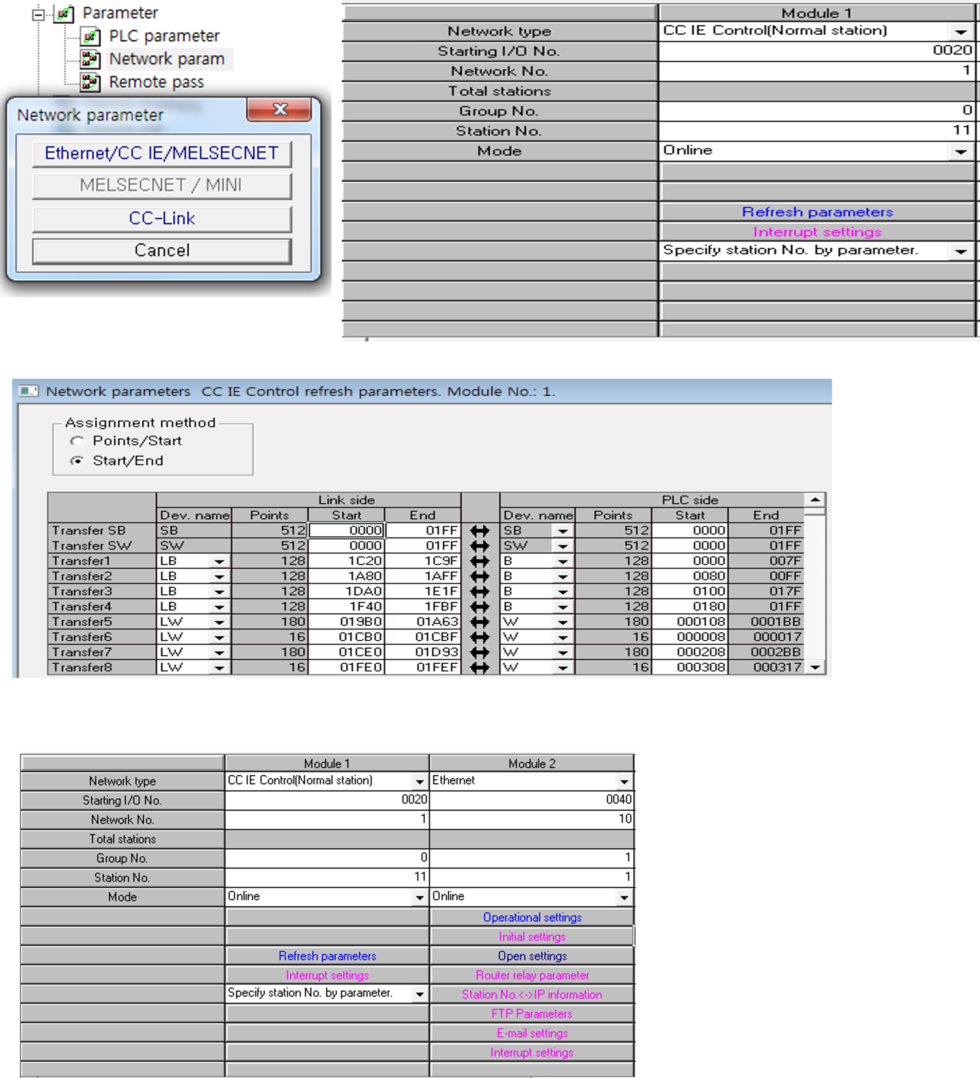Image resolution: width=980 pixels, height=1078 pixels.
Task: Select the Start/End assignment method
Action: pos(78,461)
